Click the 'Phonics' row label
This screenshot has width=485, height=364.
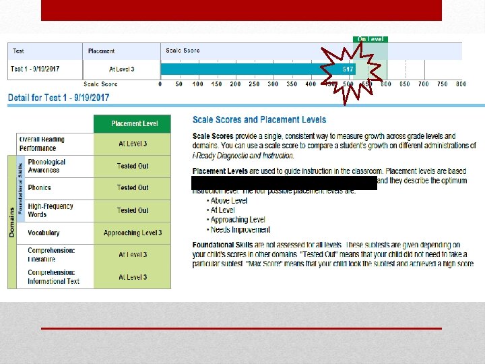click(39, 187)
